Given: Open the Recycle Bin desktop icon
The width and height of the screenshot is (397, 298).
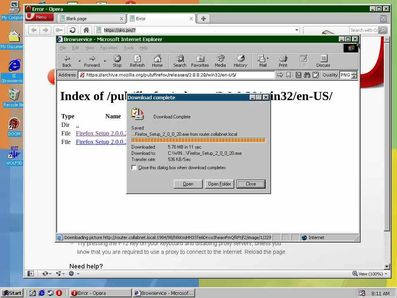Looking at the screenshot, I should pyautogui.click(x=14, y=98).
